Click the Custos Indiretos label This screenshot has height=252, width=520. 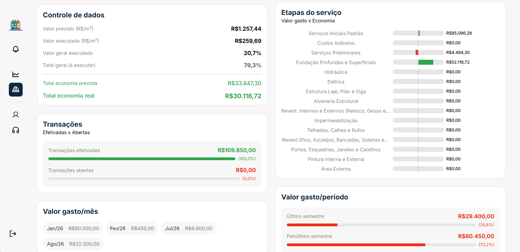tap(336, 43)
